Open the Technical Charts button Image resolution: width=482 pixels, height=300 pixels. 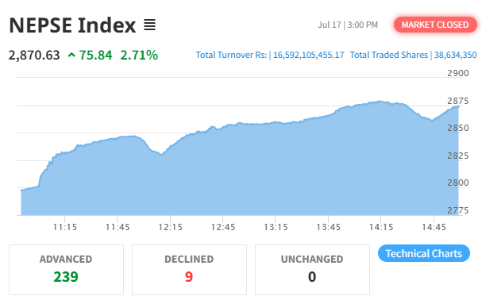tap(424, 253)
